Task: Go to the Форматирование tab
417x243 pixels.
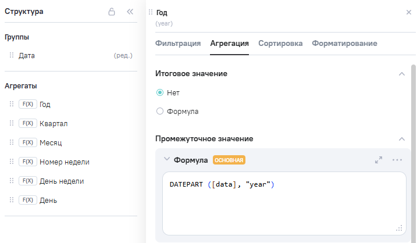Action: tap(344, 43)
